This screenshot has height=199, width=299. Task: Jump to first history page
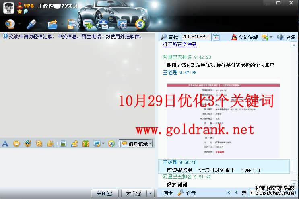(x=228, y=193)
